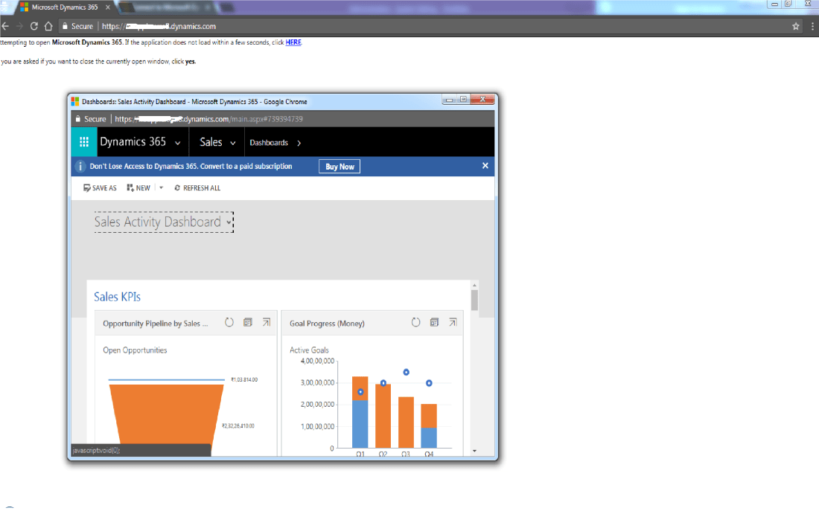
Task: Click the Buy Now button
Action: pos(340,167)
